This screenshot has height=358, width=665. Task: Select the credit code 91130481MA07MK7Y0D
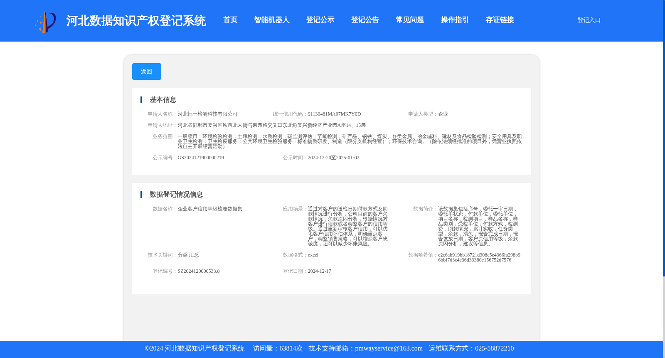click(334, 114)
